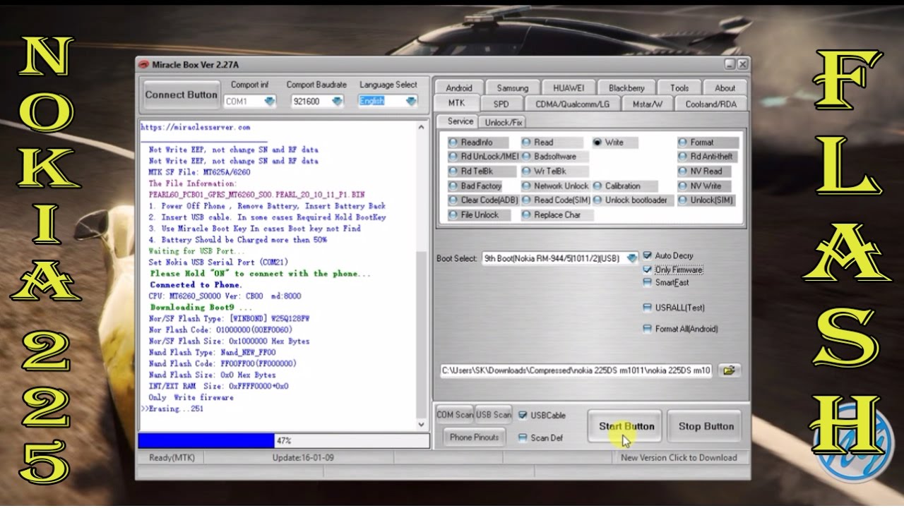904x508 pixels.
Task: Expand the Boot Select dropdown
Action: 631,258
